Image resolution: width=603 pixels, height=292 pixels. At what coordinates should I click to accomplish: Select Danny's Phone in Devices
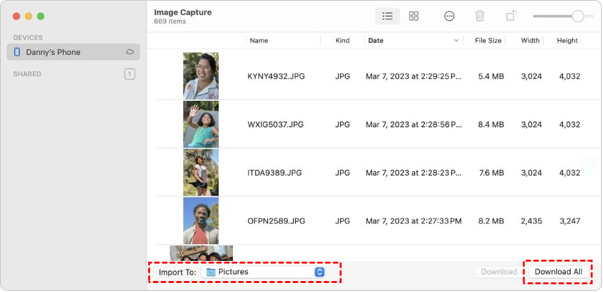[x=53, y=52]
